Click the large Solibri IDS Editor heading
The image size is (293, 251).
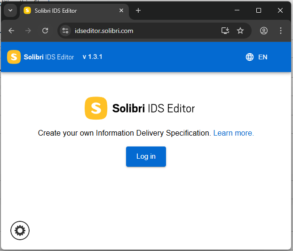[153, 108]
